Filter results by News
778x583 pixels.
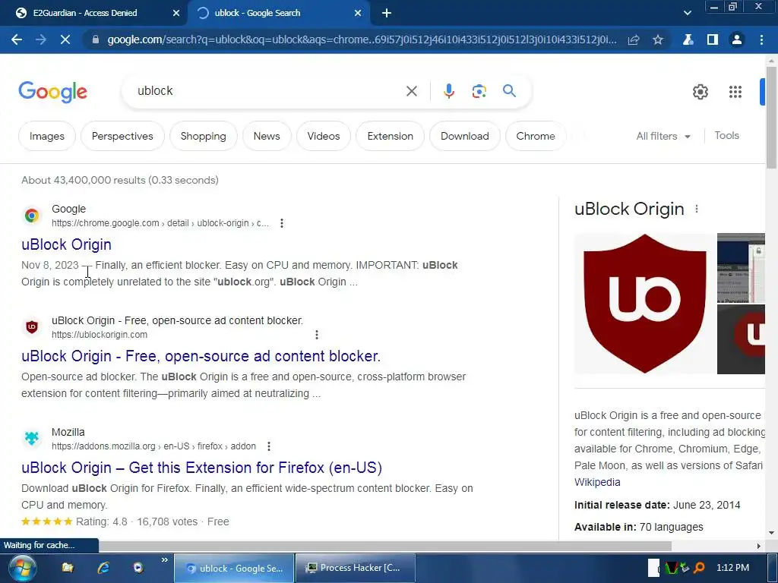pyautogui.click(x=267, y=136)
